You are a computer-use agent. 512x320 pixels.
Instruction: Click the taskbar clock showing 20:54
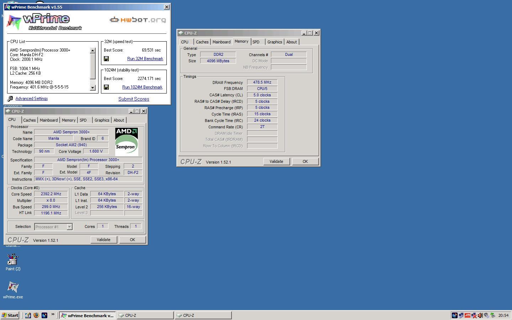pyautogui.click(x=503, y=315)
